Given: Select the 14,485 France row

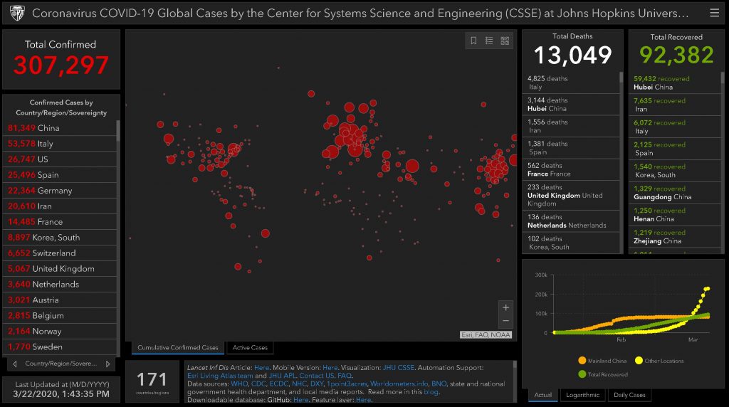Looking at the screenshot, I should [x=60, y=221].
